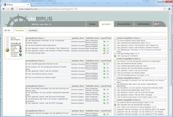Switch to the Portfolio sub-tab
The height and width of the screenshot is (117, 173).
pos(33,30)
